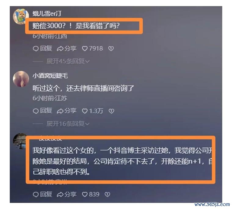Click broken heart on 小酒窝短睫毛 comment
This screenshot has width=232, height=209.
point(111,111)
